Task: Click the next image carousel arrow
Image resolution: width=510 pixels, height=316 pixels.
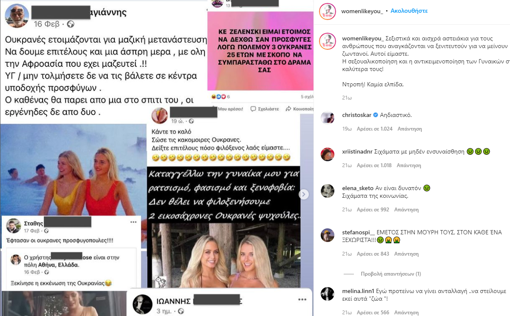Action: [x=303, y=194]
